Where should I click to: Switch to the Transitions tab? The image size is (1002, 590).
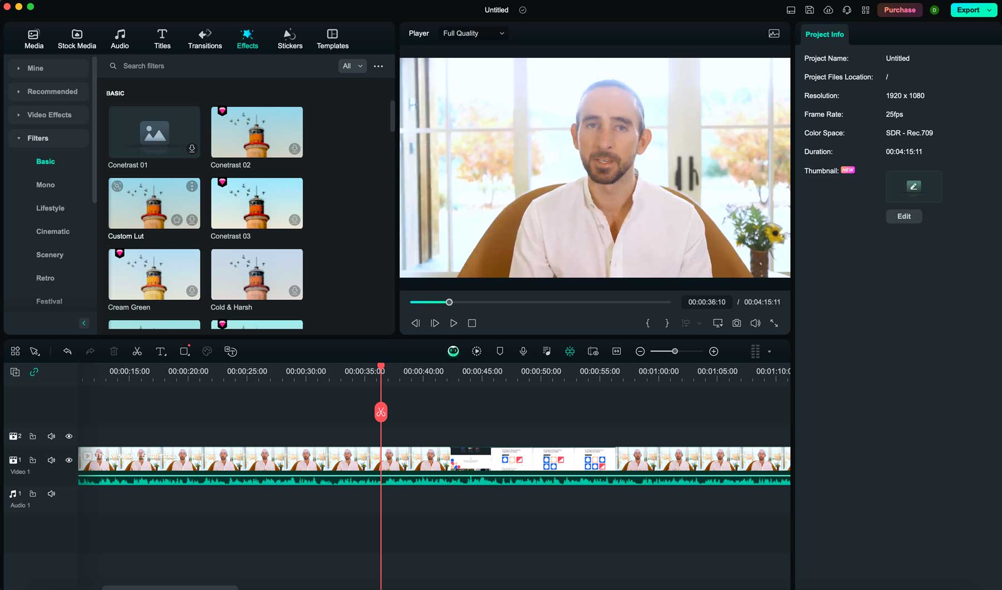pyautogui.click(x=205, y=38)
